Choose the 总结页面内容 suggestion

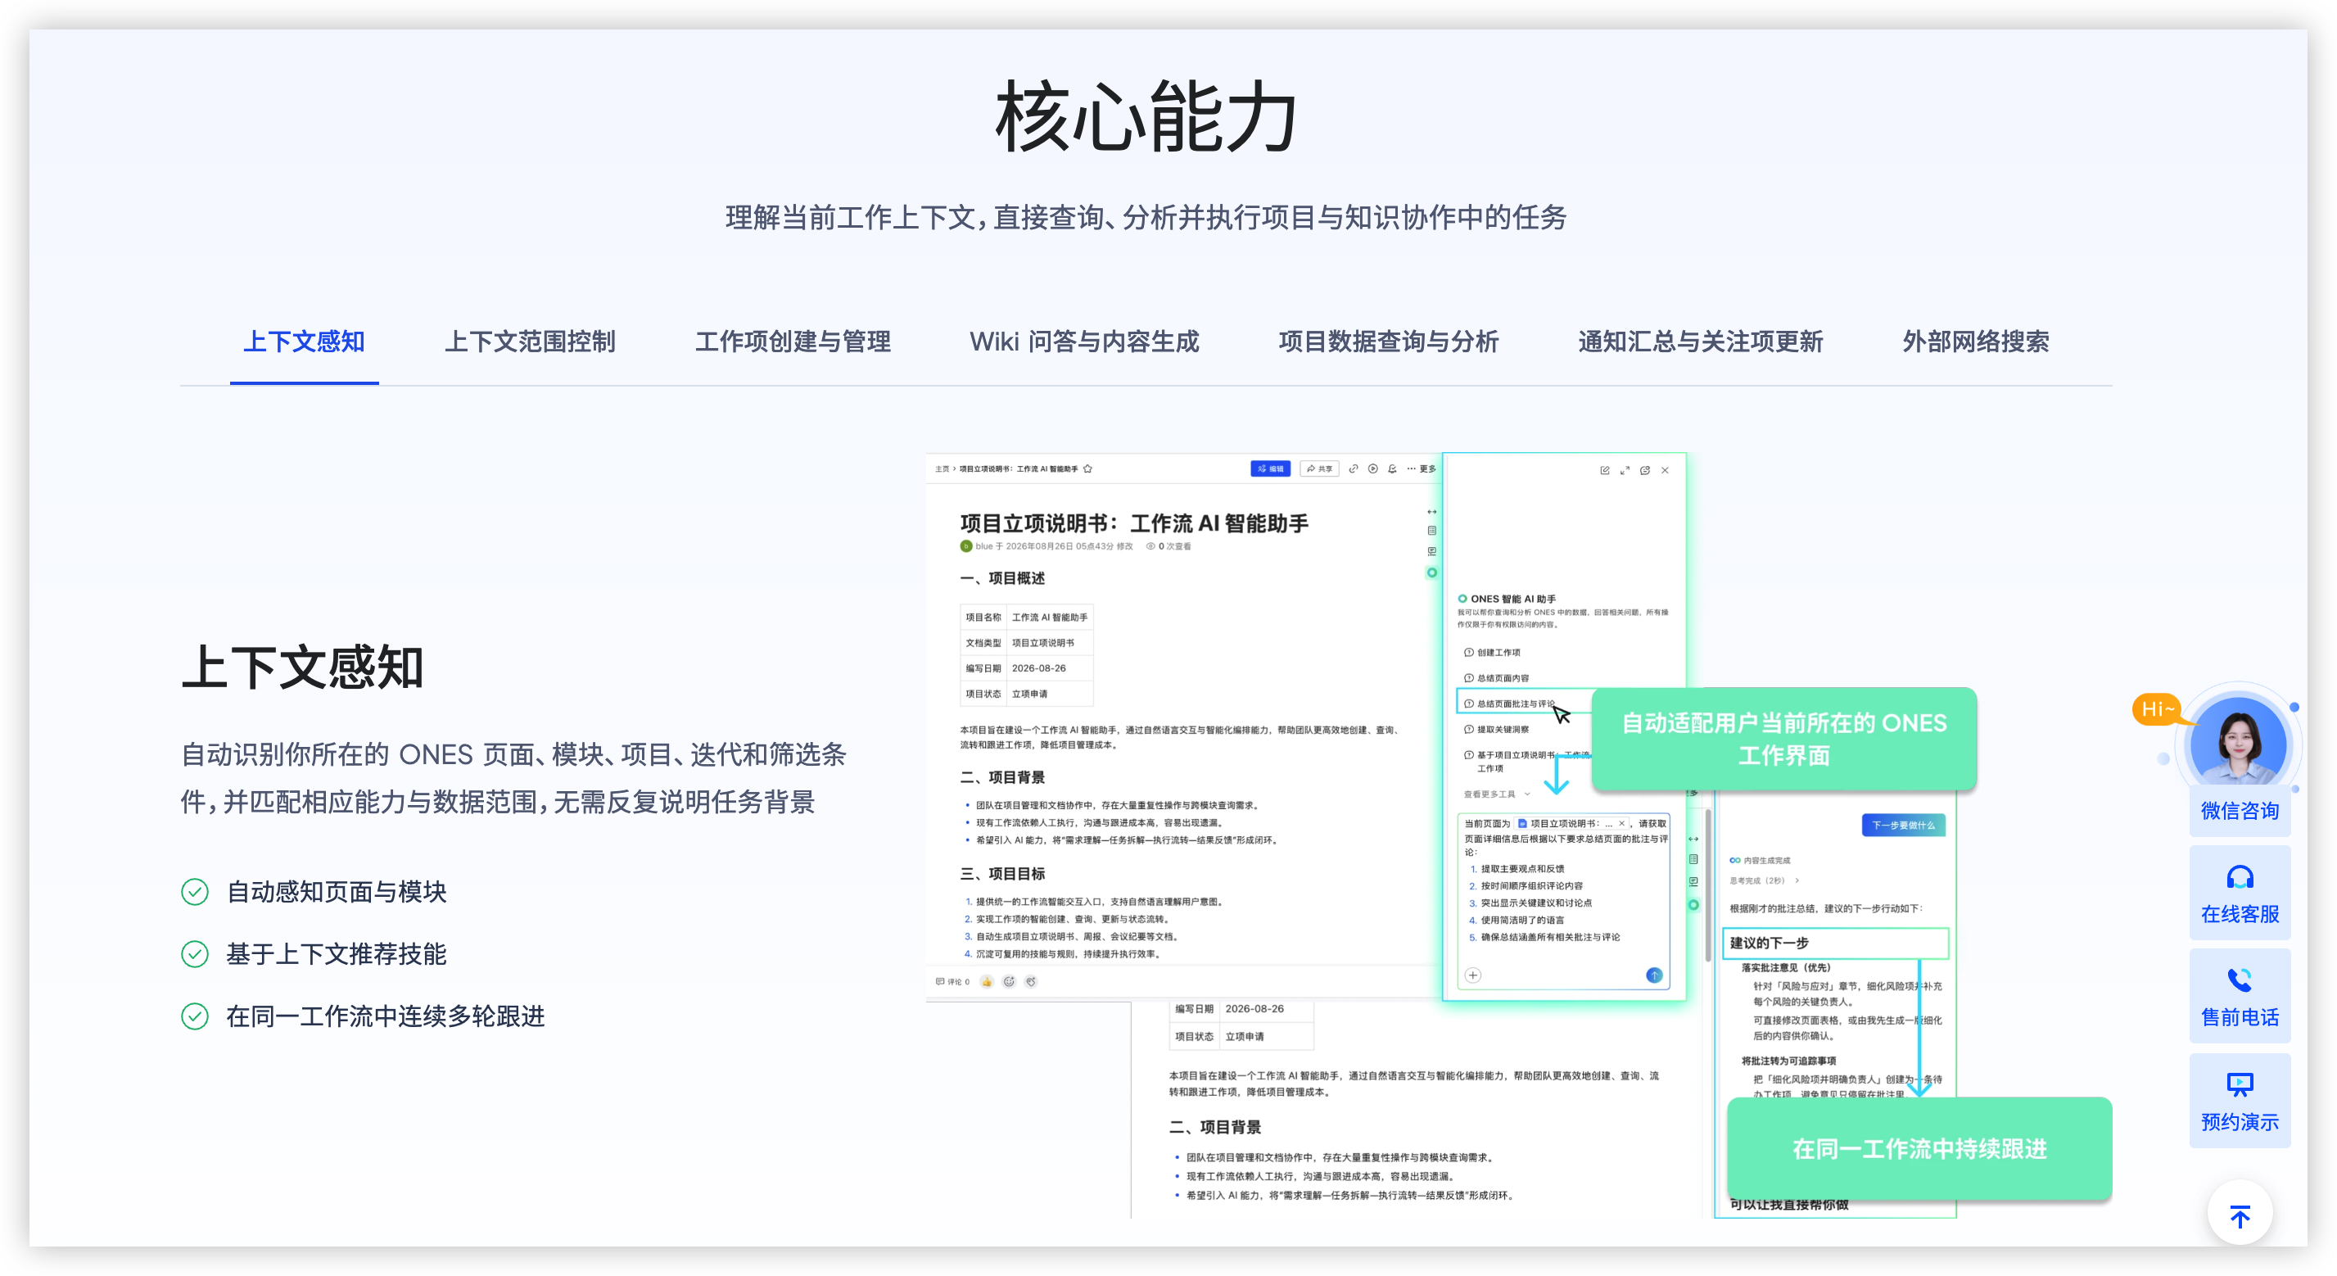[1497, 678]
